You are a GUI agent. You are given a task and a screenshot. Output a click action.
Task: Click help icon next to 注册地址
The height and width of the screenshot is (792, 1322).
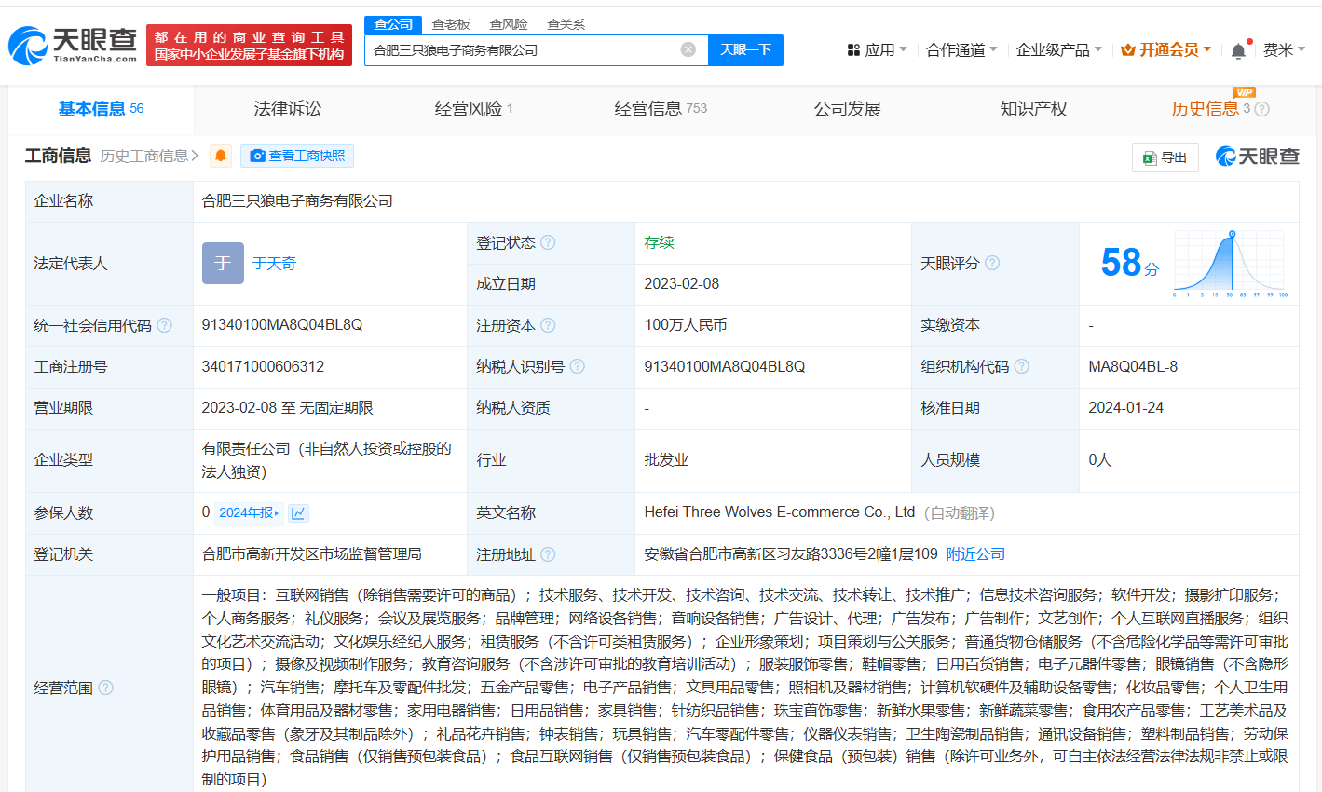point(548,554)
